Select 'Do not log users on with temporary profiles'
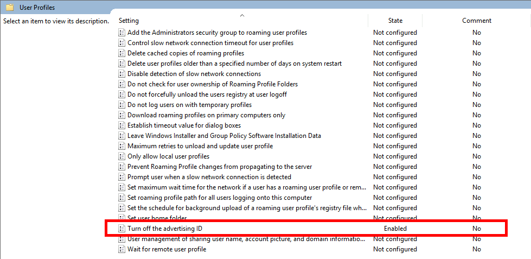 click(190, 105)
